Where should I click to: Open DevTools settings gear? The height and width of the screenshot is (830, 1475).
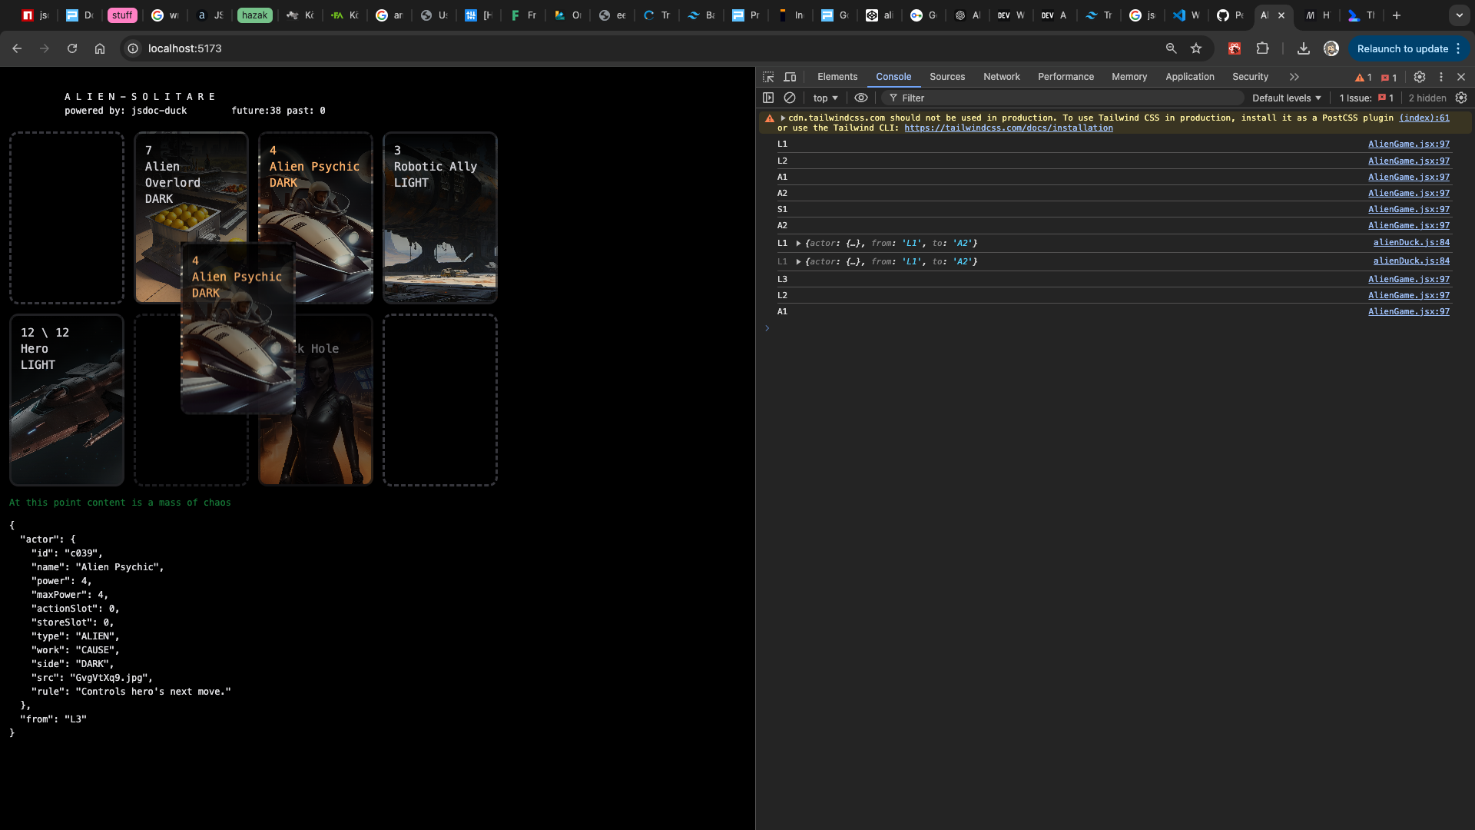tap(1420, 77)
